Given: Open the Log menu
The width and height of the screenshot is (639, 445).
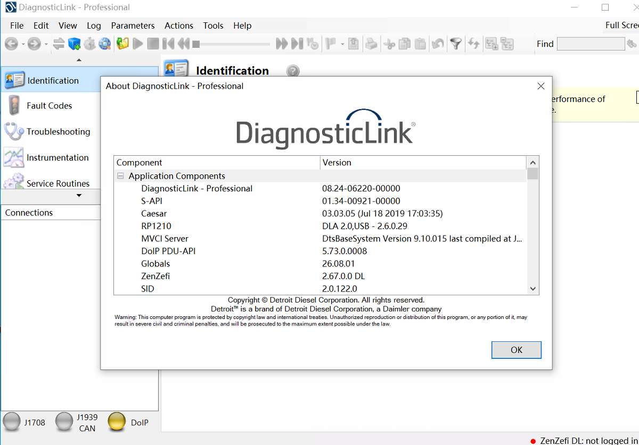Looking at the screenshot, I should click(94, 26).
